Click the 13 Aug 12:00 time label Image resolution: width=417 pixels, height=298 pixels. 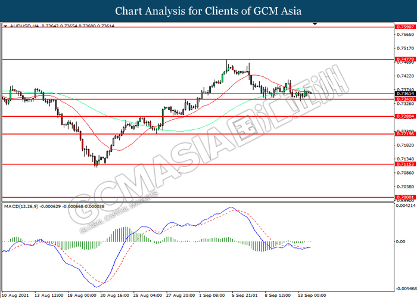(x=49, y=296)
